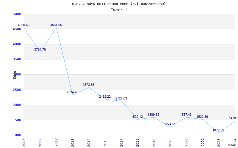Viewport: 238px width, 148px height.
Task: Click the y-axis value 2500
Action: [x=17, y=90]
